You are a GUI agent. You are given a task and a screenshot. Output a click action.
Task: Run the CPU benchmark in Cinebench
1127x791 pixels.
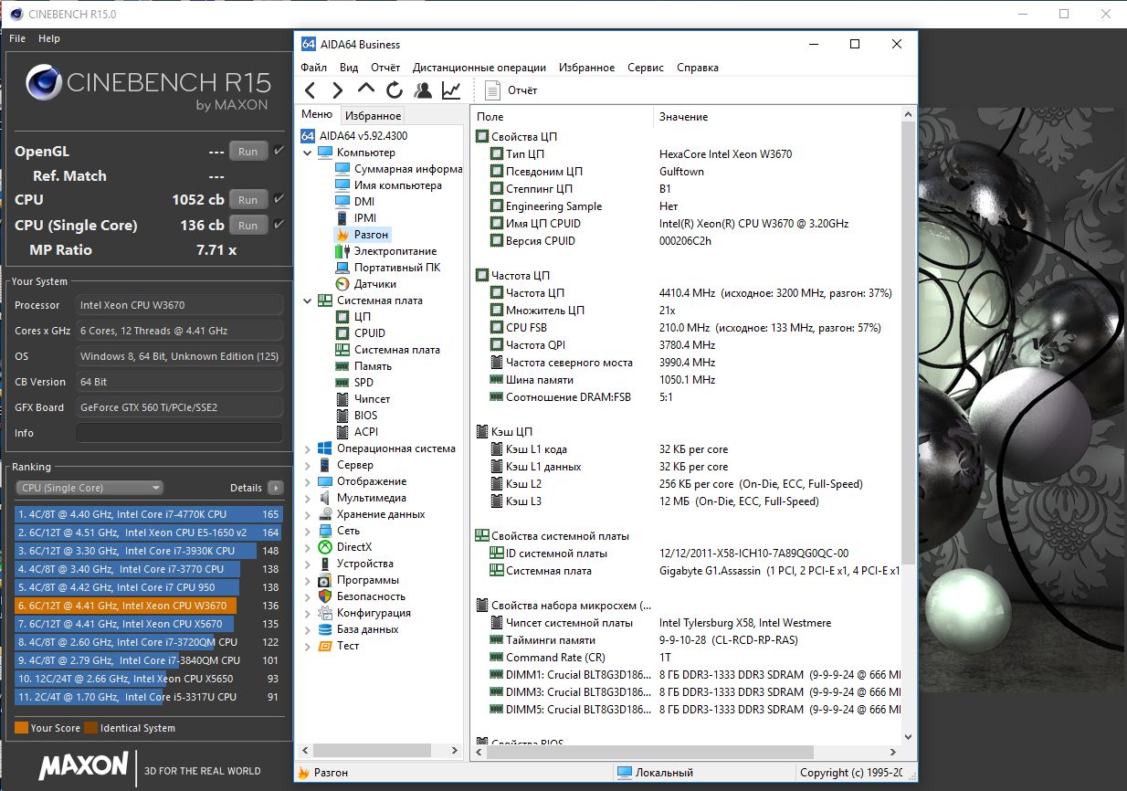click(x=248, y=200)
